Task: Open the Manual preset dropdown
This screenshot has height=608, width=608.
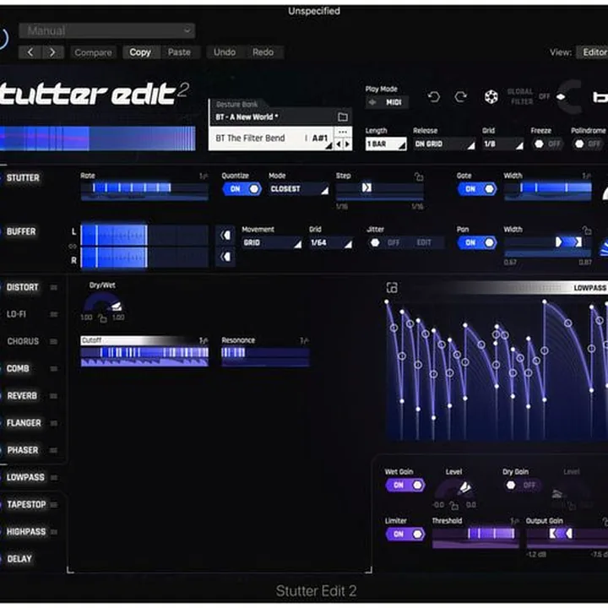Action: pyautogui.click(x=107, y=30)
